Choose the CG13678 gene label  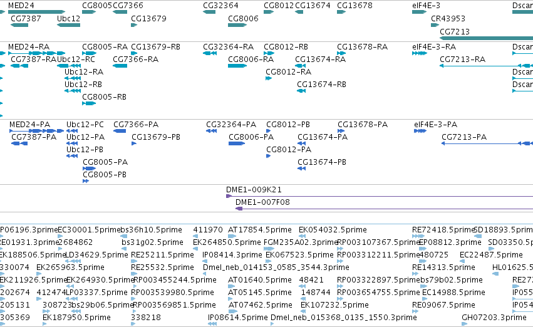354,6
